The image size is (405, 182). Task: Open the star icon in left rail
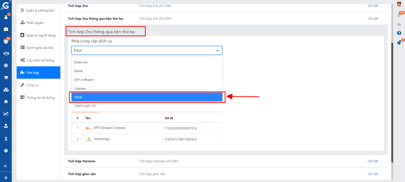point(6,101)
